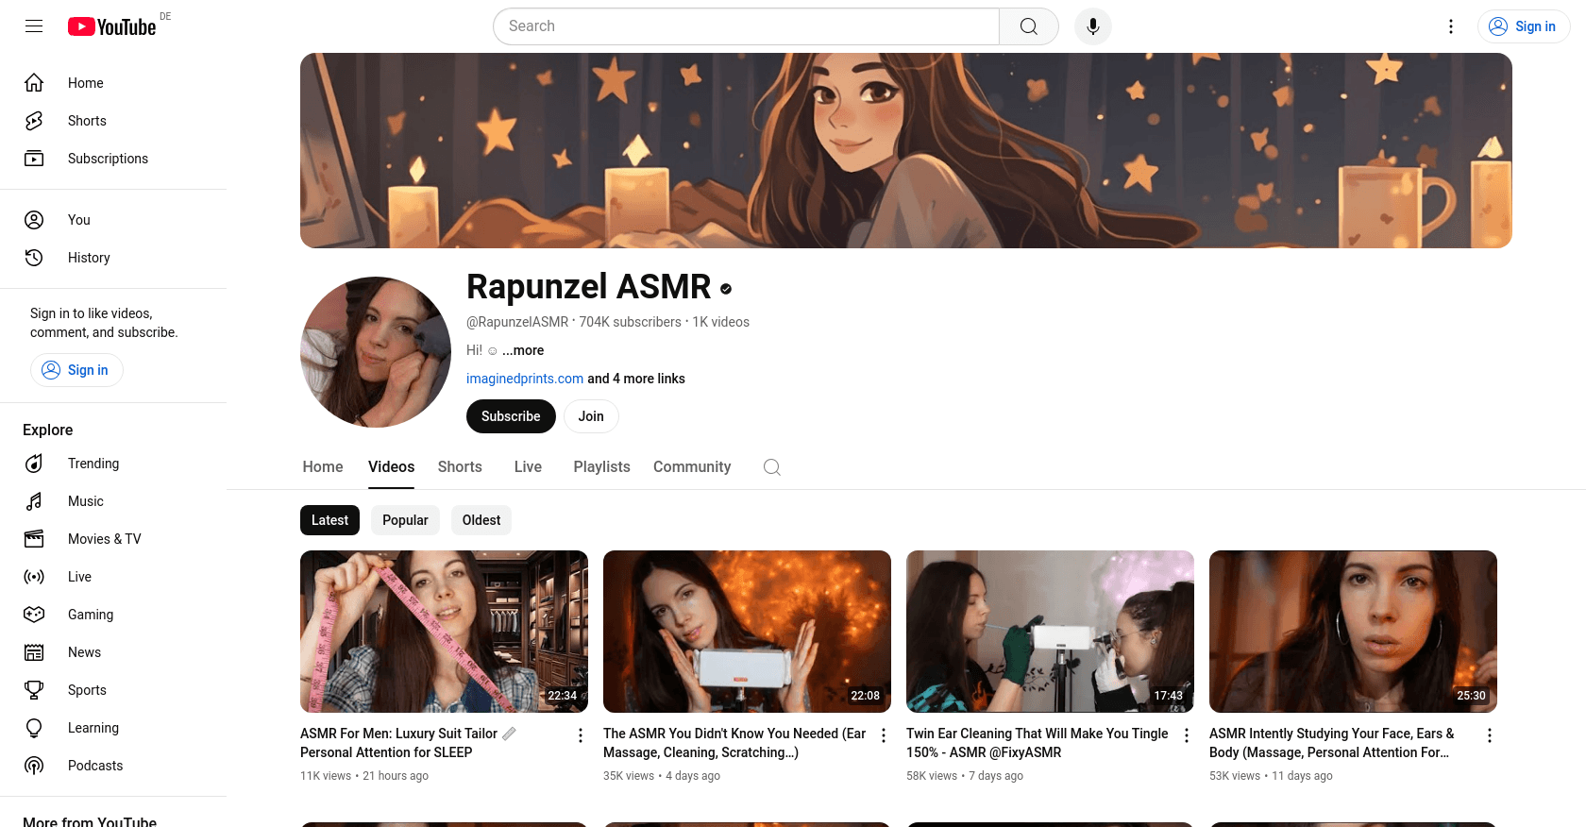Subscribe to Rapunzel ASMR channel
This screenshot has width=1586, height=827.
tap(511, 416)
